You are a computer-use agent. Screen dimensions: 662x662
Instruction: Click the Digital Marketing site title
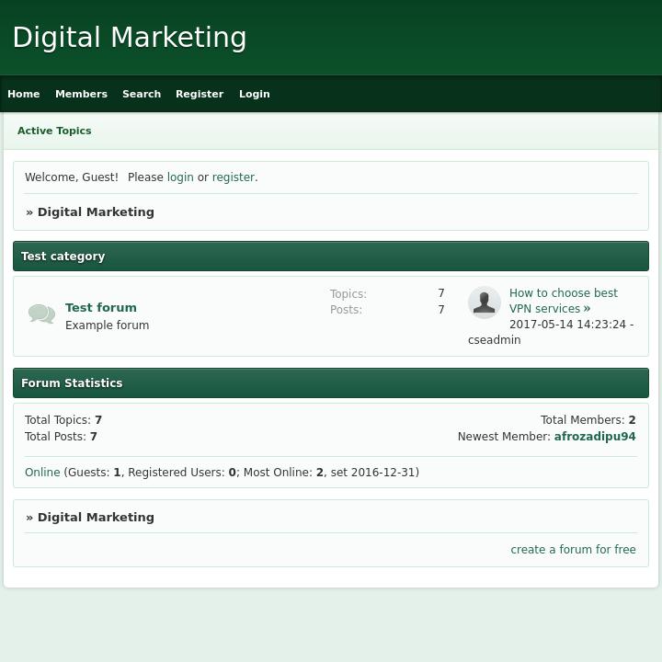tap(130, 38)
